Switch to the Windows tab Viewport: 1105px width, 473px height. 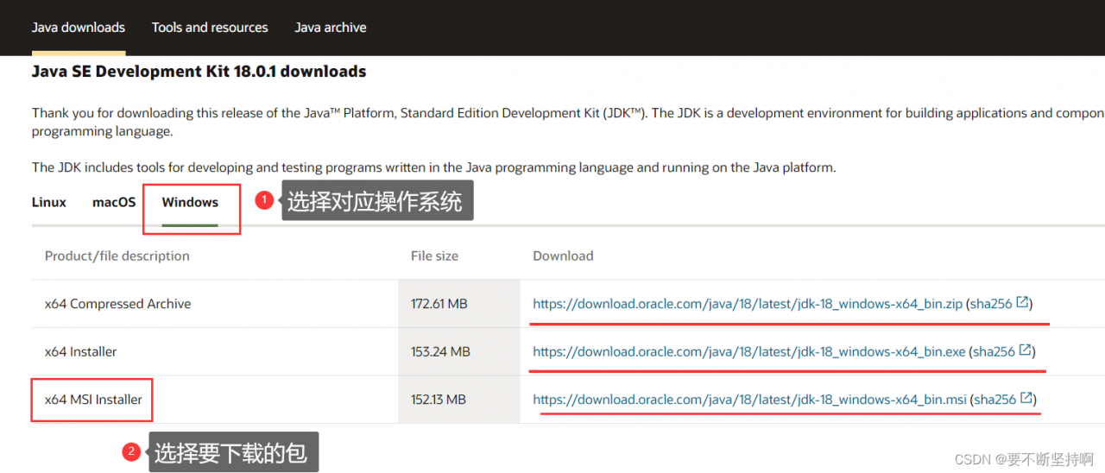coord(190,203)
